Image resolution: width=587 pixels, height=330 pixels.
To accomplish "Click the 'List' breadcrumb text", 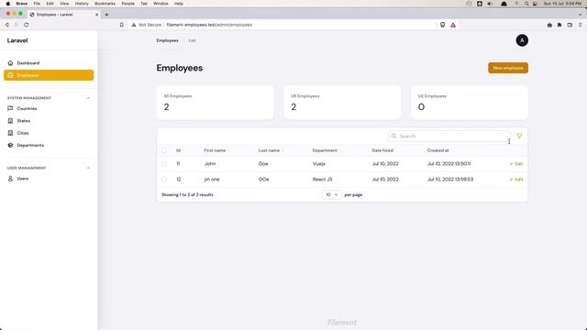I will point(192,40).
